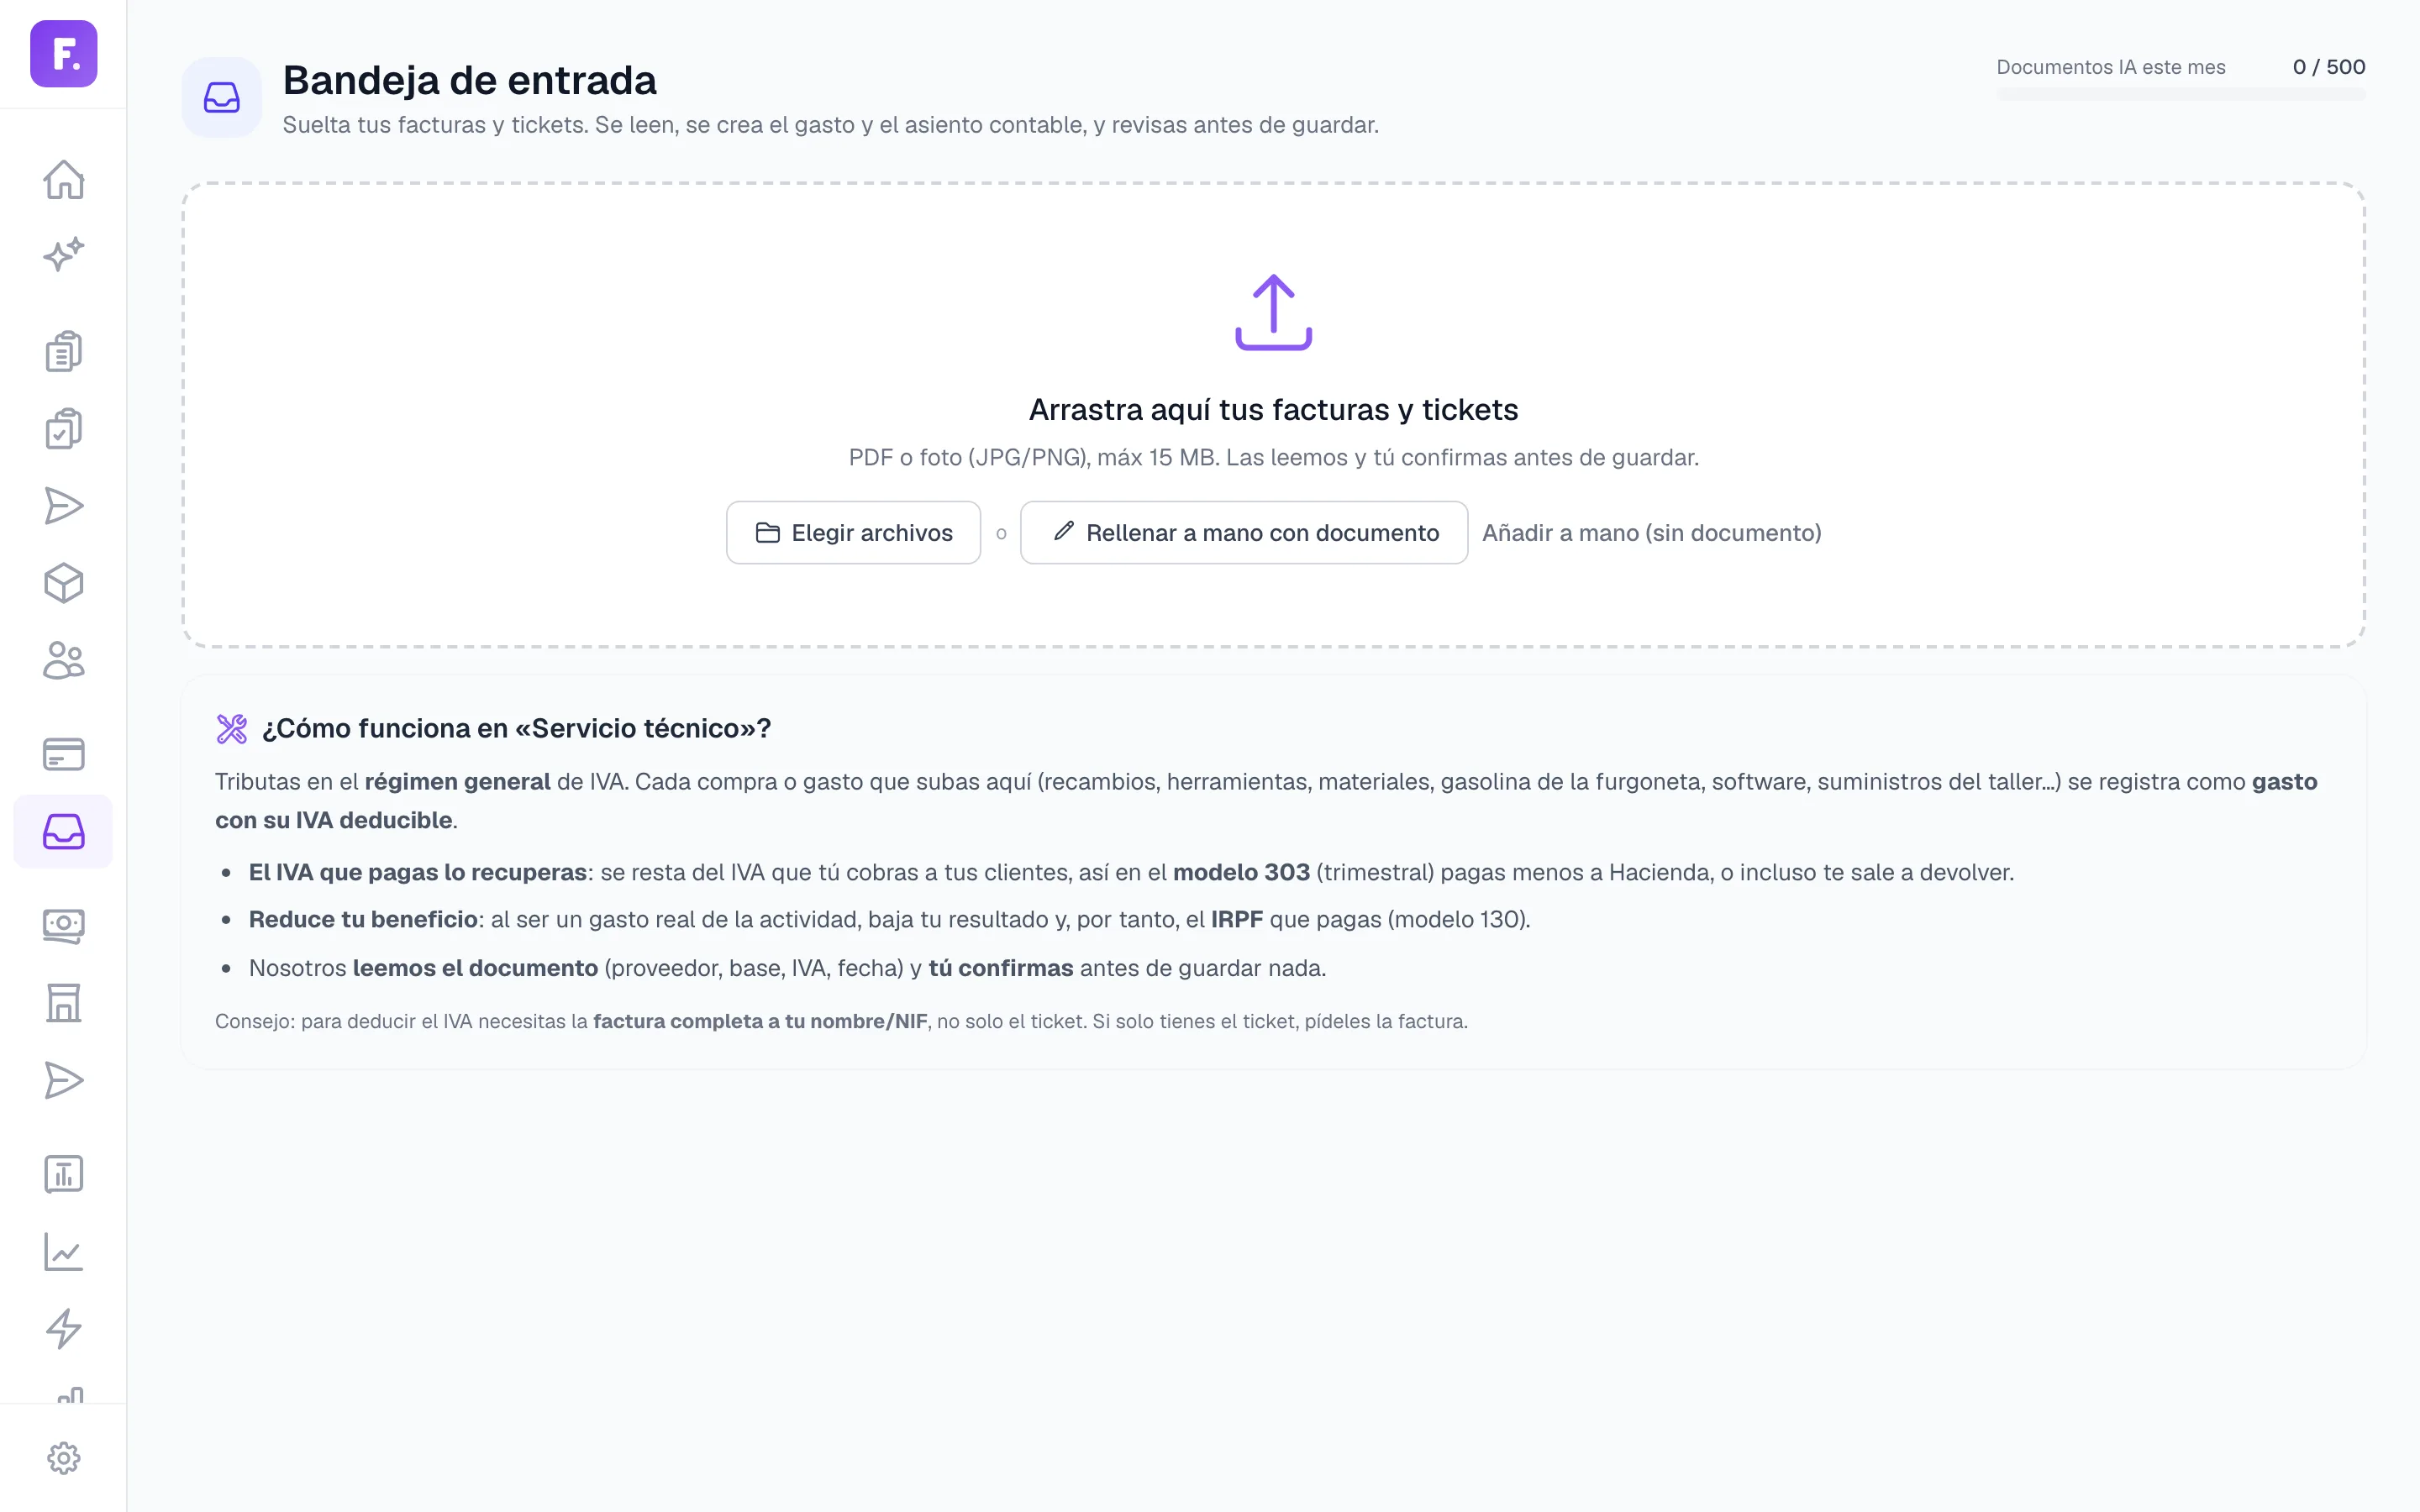
Task: Open the bar chart report icon
Action: pyautogui.click(x=63, y=1174)
